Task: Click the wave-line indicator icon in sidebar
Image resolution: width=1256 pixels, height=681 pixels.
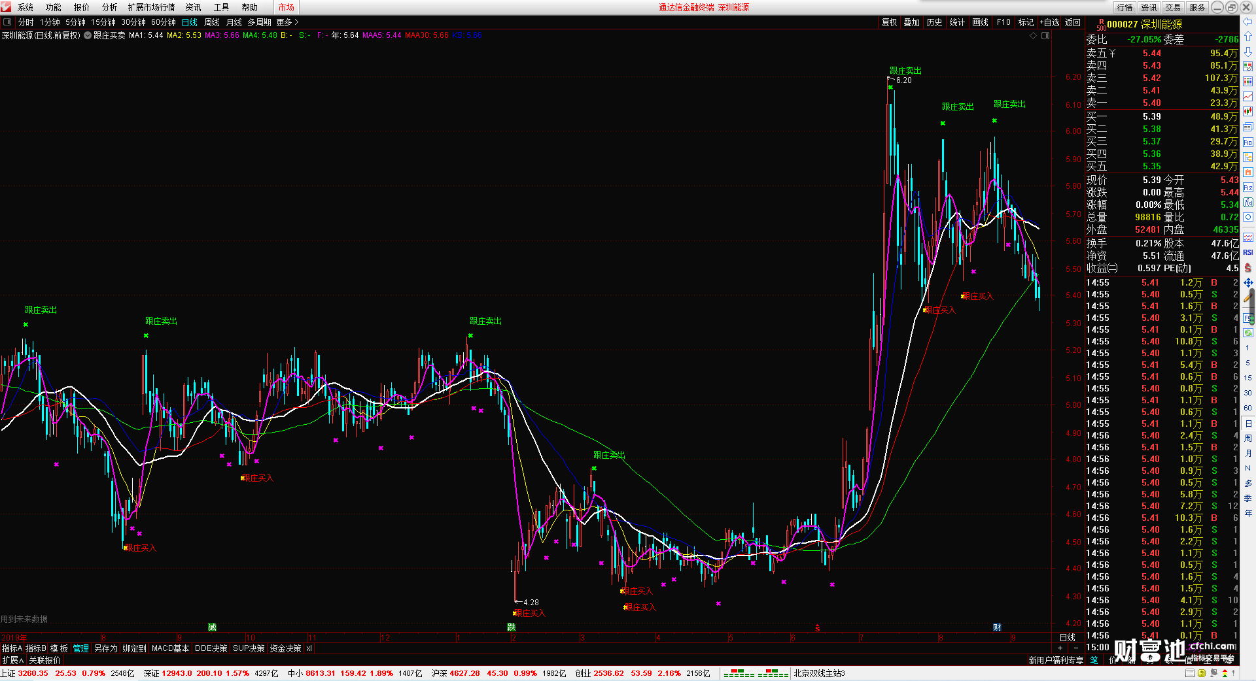Action: [1248, 237]
